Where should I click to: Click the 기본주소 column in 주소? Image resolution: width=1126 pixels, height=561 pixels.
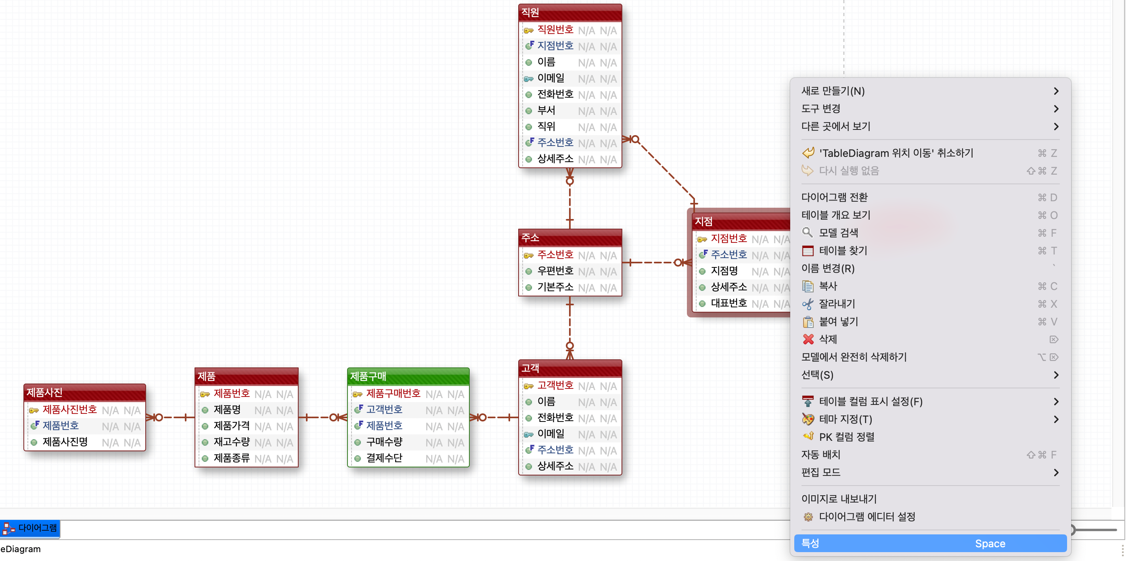[x=570, y=287]
